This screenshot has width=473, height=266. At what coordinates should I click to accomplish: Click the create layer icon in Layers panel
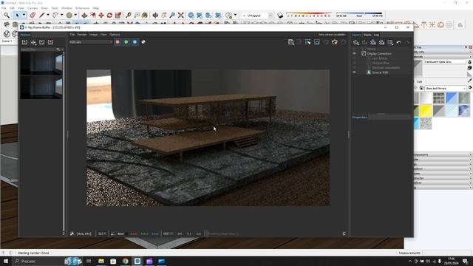click(356, 43)
